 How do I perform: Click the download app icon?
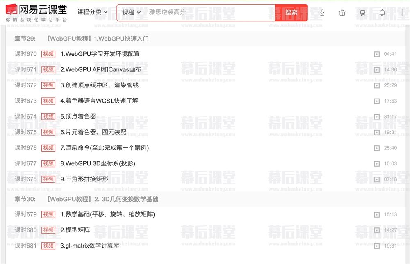[322, 13]
